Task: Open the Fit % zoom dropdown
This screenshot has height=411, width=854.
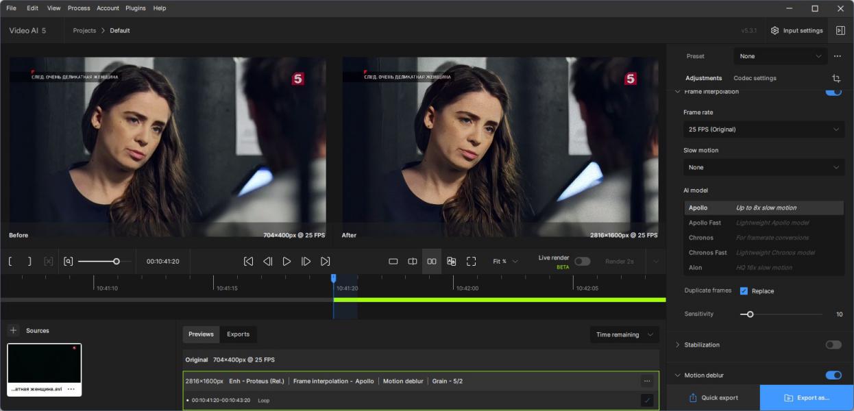Action: point(506,262)
